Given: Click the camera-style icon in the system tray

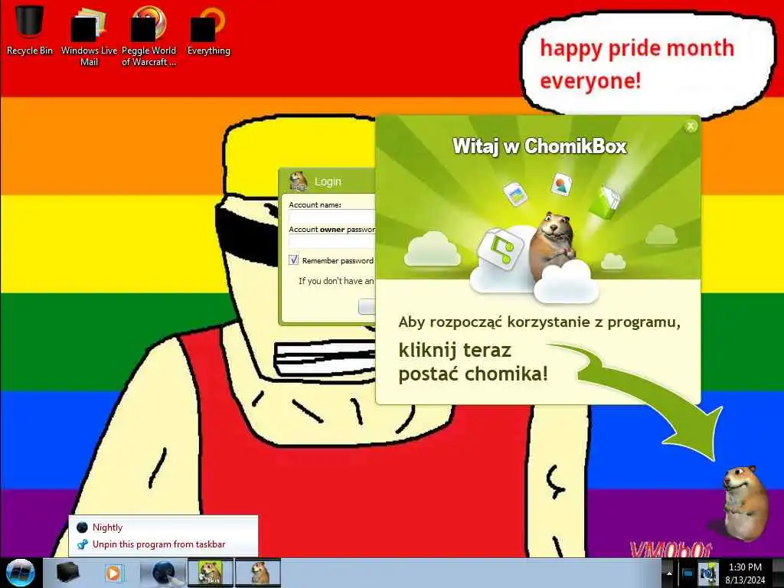Looking at the screenshot, I should point(708,573).
